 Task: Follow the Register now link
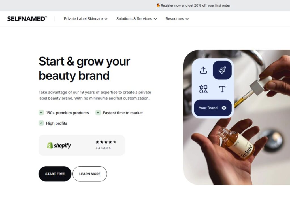coord(171,5)
